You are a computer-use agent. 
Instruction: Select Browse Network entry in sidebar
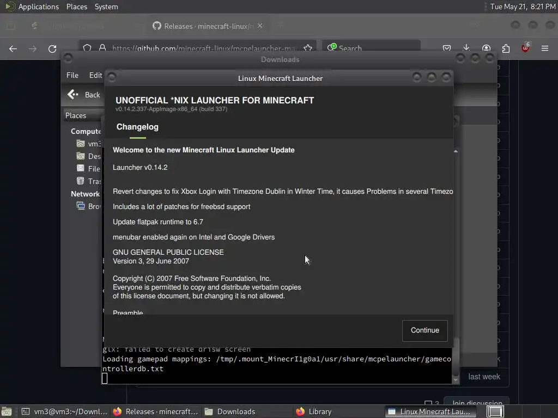click(x=89, y=206)
